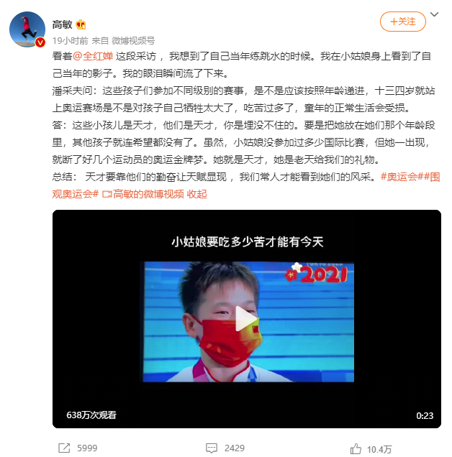Follow the user with +关注 button

point(402,22)
